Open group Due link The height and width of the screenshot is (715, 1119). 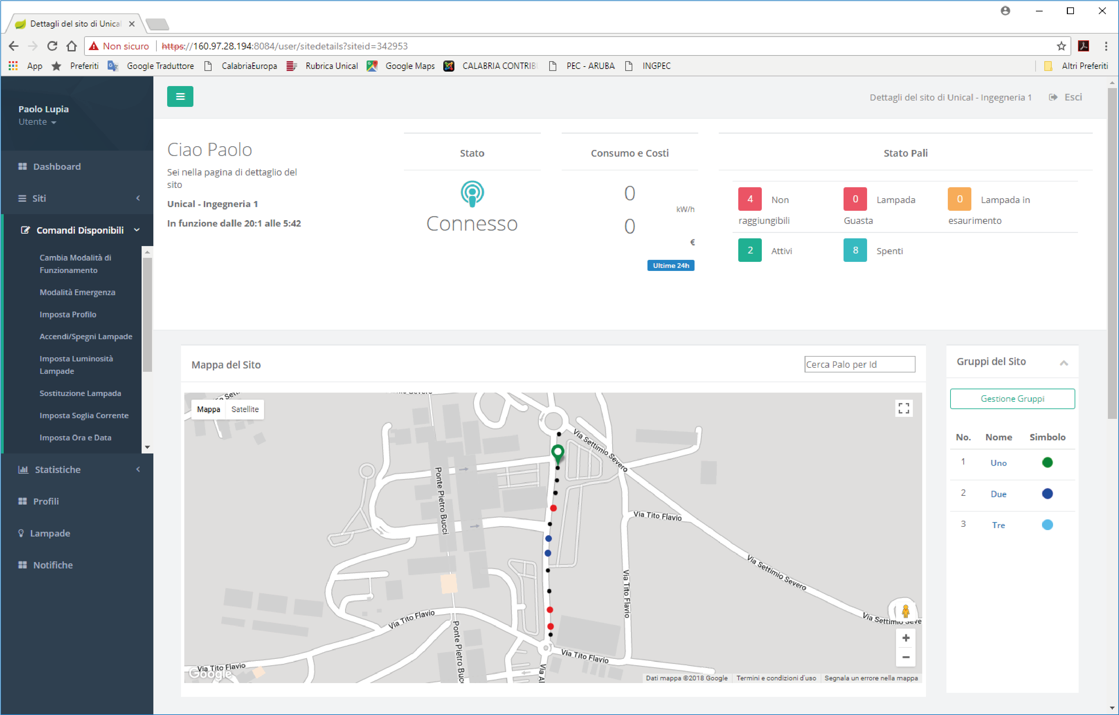tap(998, 494)
